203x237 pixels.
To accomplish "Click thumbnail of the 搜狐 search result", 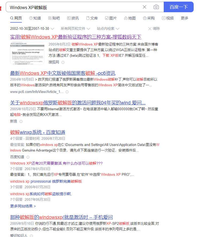I will click(27, 53).
